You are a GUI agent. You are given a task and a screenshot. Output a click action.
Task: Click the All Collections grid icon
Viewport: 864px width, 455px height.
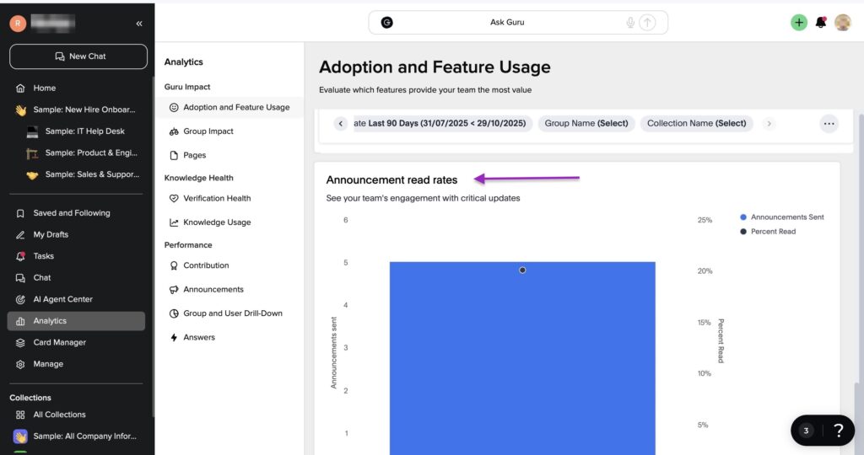click(x=20, y=415)
